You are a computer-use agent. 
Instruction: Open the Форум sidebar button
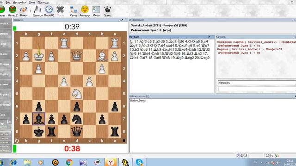[x=5, y=64]
